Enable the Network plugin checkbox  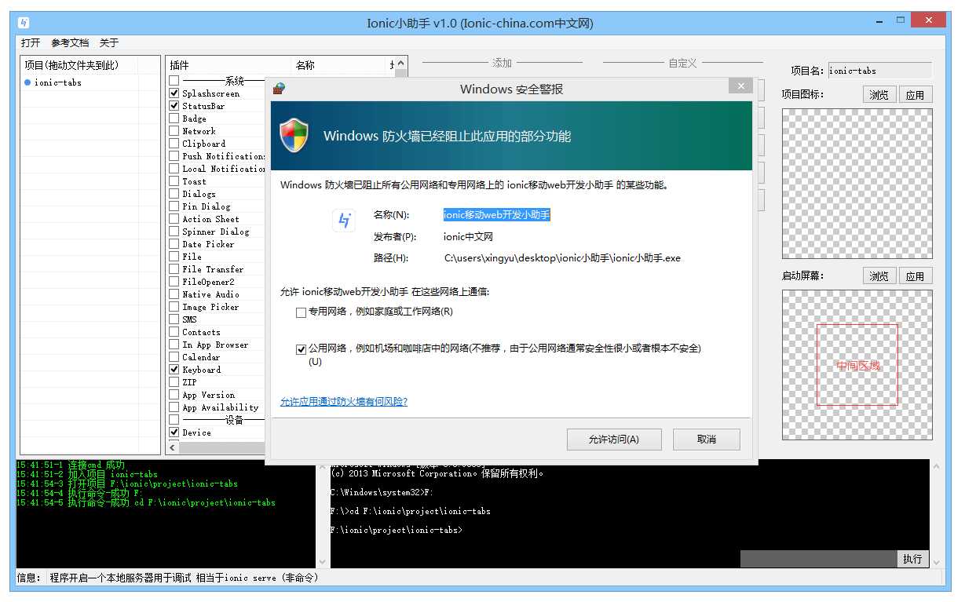coord(174,131)
